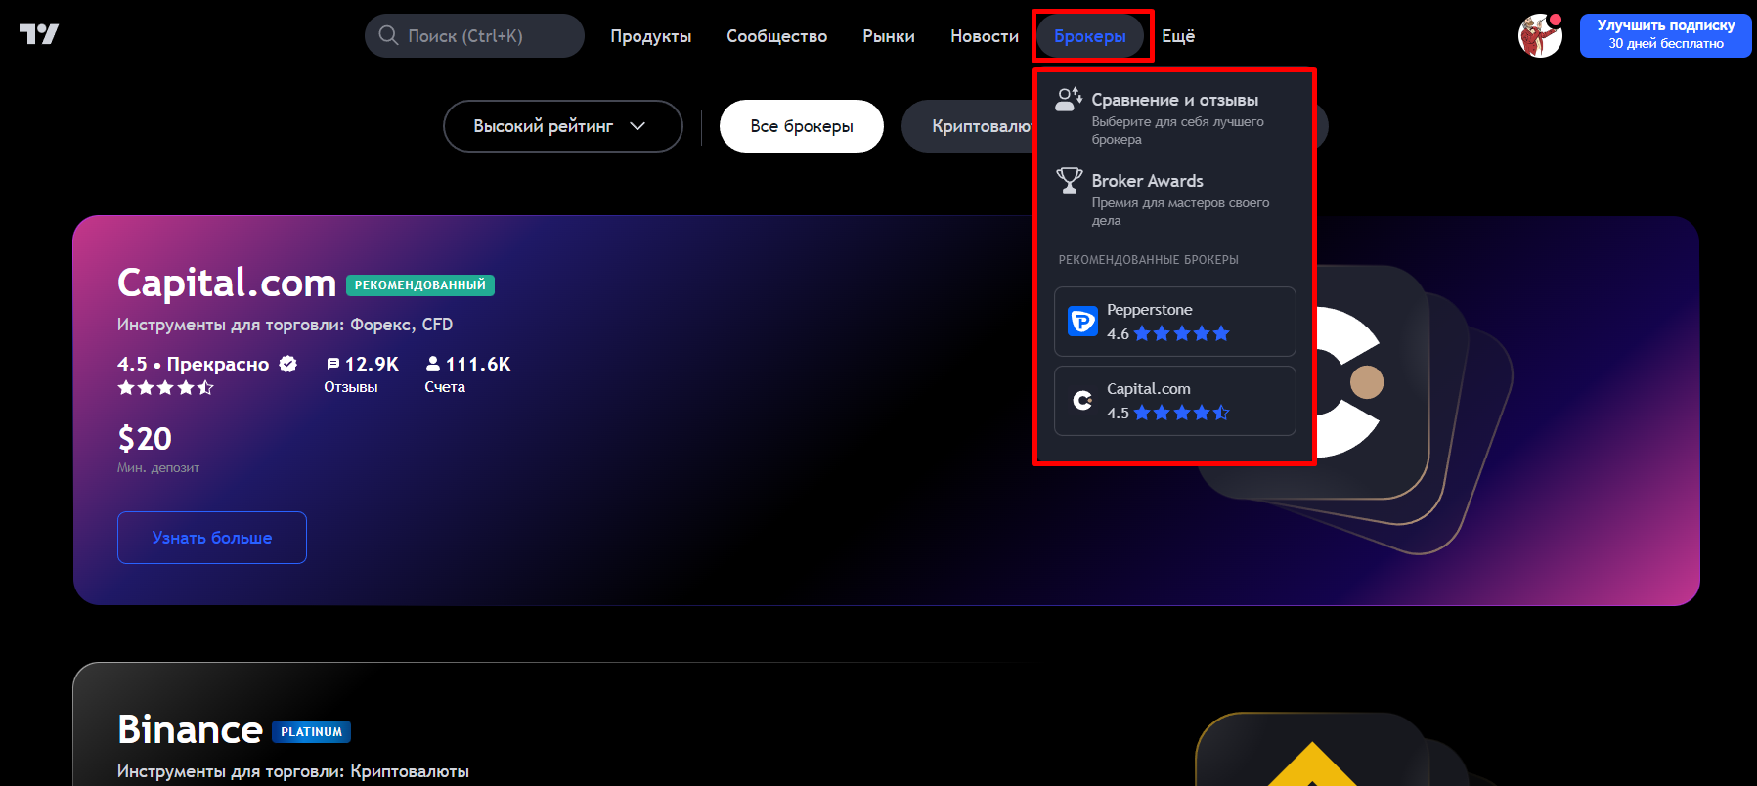Expand the Высокий рейтинг sort dropdown
The width and height of the screenshot is (1757, 786).
(562, 126)
